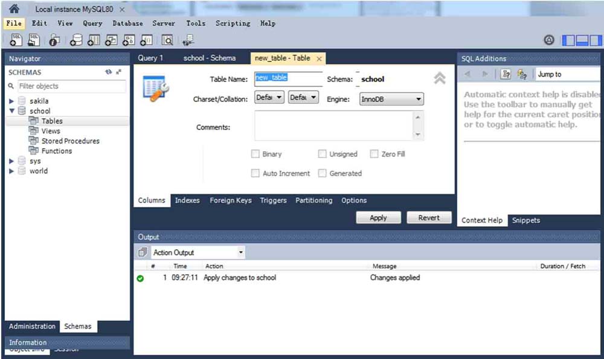This screenshot has width=604, height=359.
Task: Click the green success icon in output row
Action: click(140, 278)
